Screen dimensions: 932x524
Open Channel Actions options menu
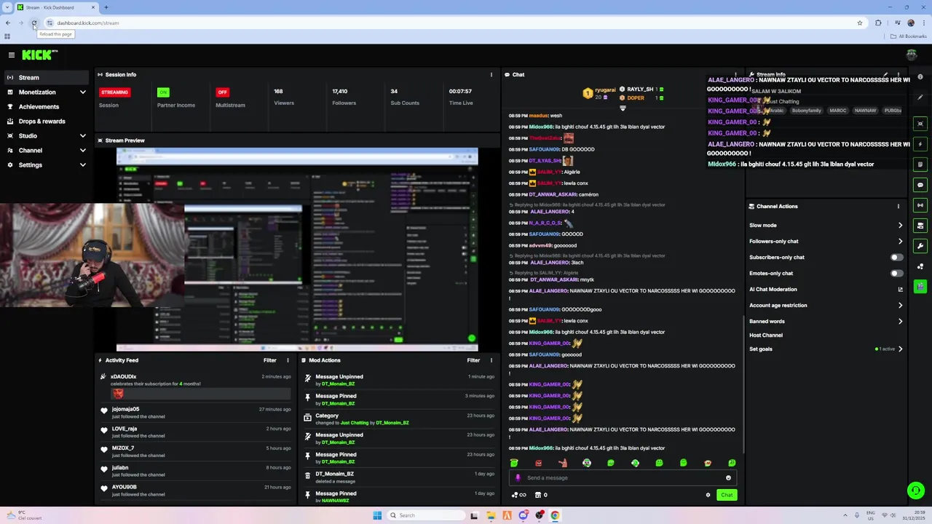point(898,206)
